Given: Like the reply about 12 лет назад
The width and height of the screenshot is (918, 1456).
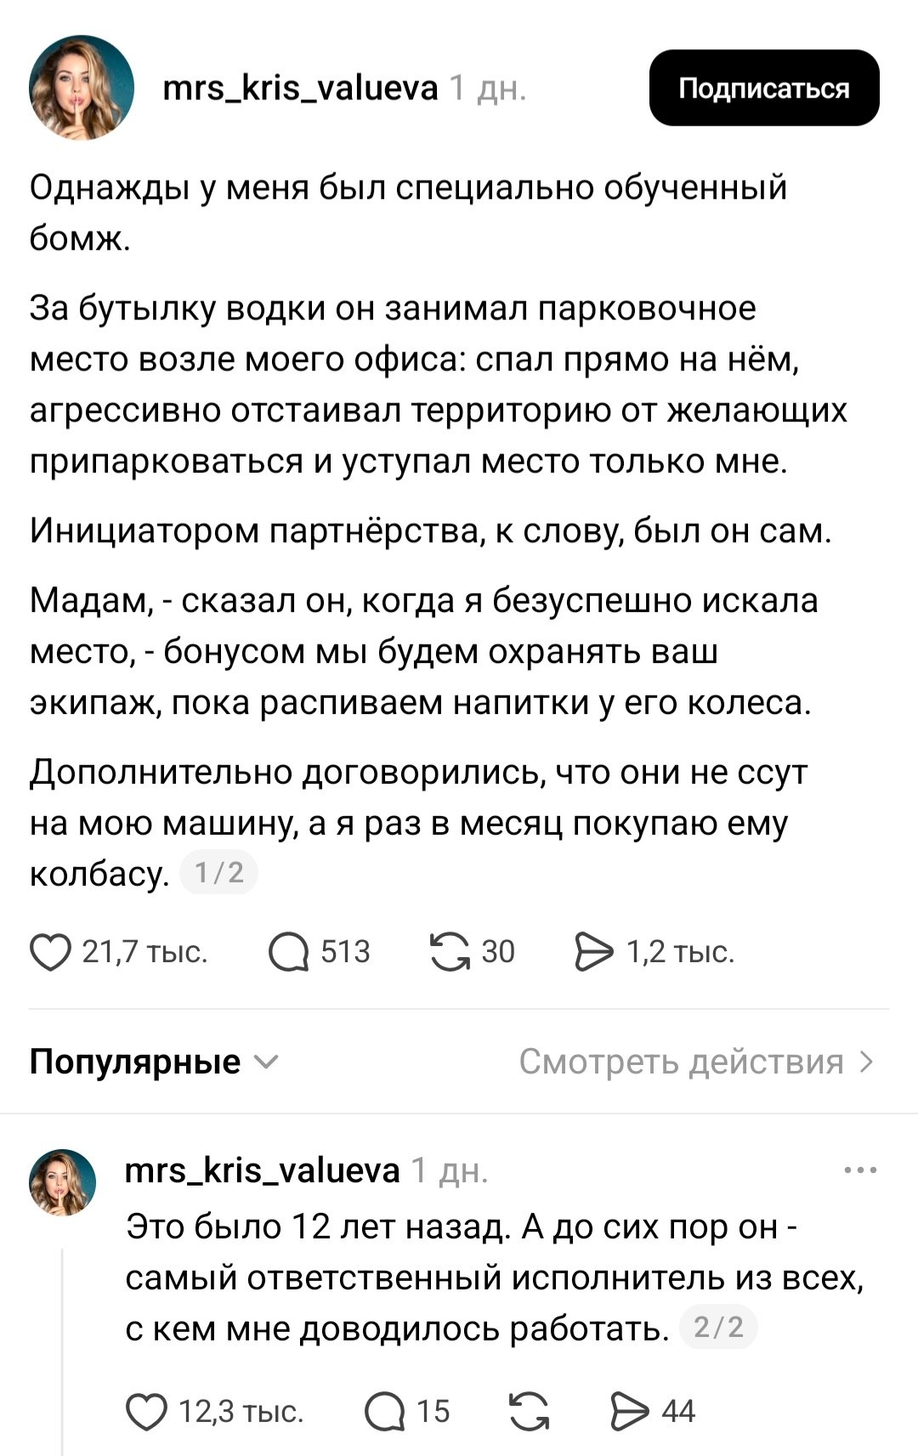Looking at the screenshot, I should click(x=146, y=1412).
